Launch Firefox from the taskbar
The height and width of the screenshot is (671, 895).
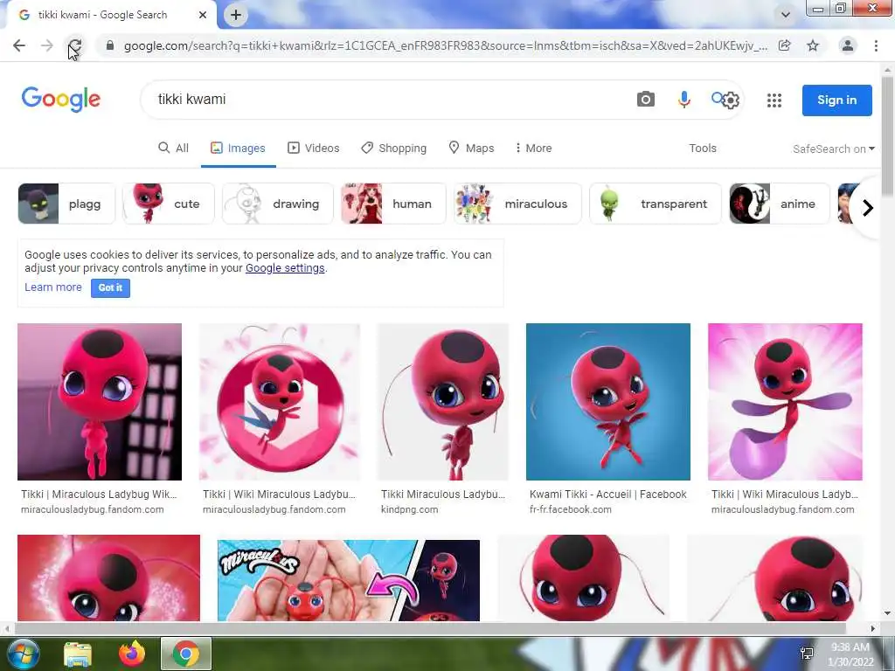click(132, 654)
